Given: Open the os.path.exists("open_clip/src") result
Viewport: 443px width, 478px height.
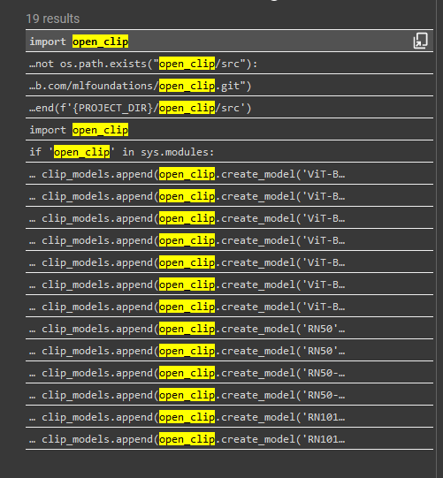Looking at the screenshot, I should click(229, 64).
